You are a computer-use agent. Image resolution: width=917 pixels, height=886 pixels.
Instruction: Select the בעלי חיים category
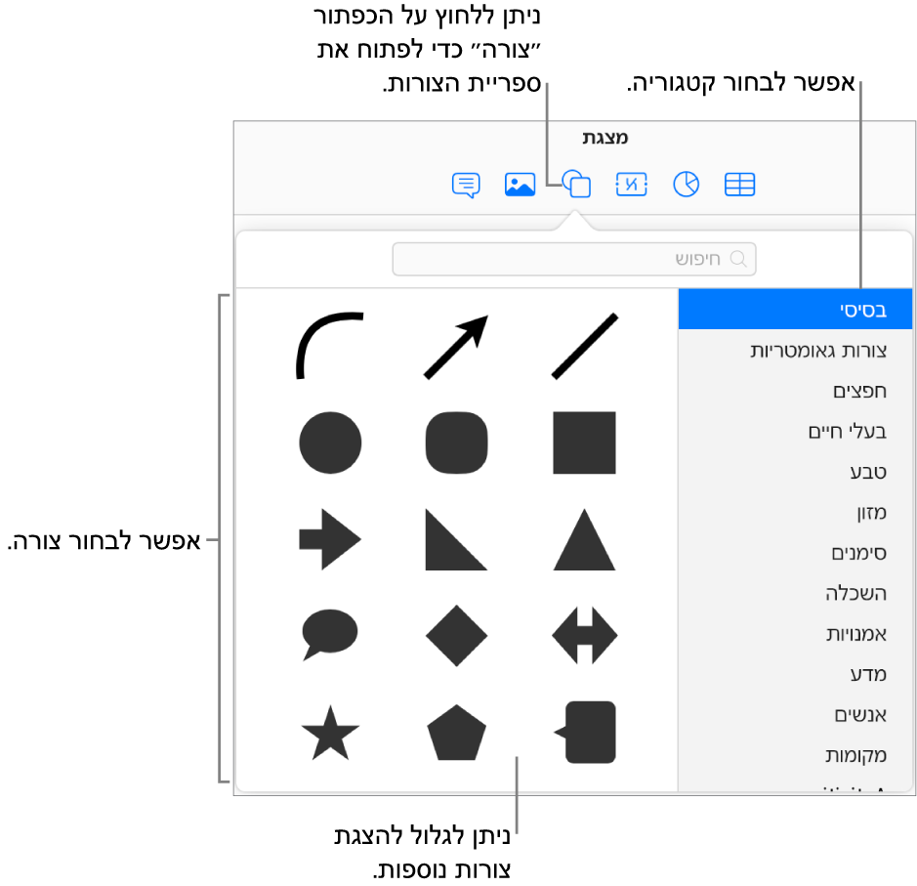(x=795, y=431)
